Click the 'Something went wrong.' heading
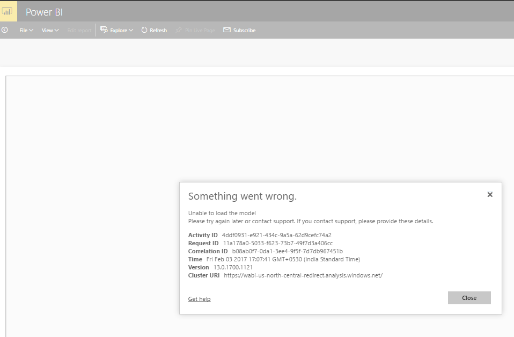Screen dimensions: 514x337 pos(243,196)
